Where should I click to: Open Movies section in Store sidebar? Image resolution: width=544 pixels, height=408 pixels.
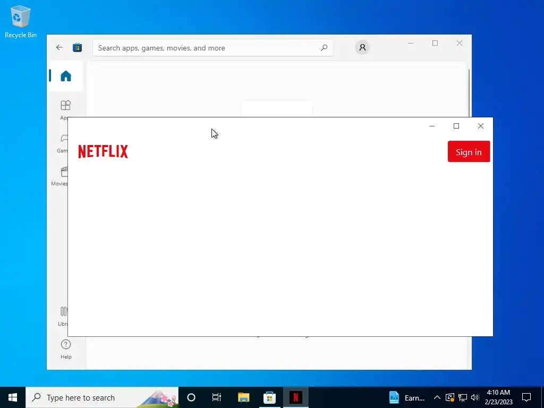[61, 176]
